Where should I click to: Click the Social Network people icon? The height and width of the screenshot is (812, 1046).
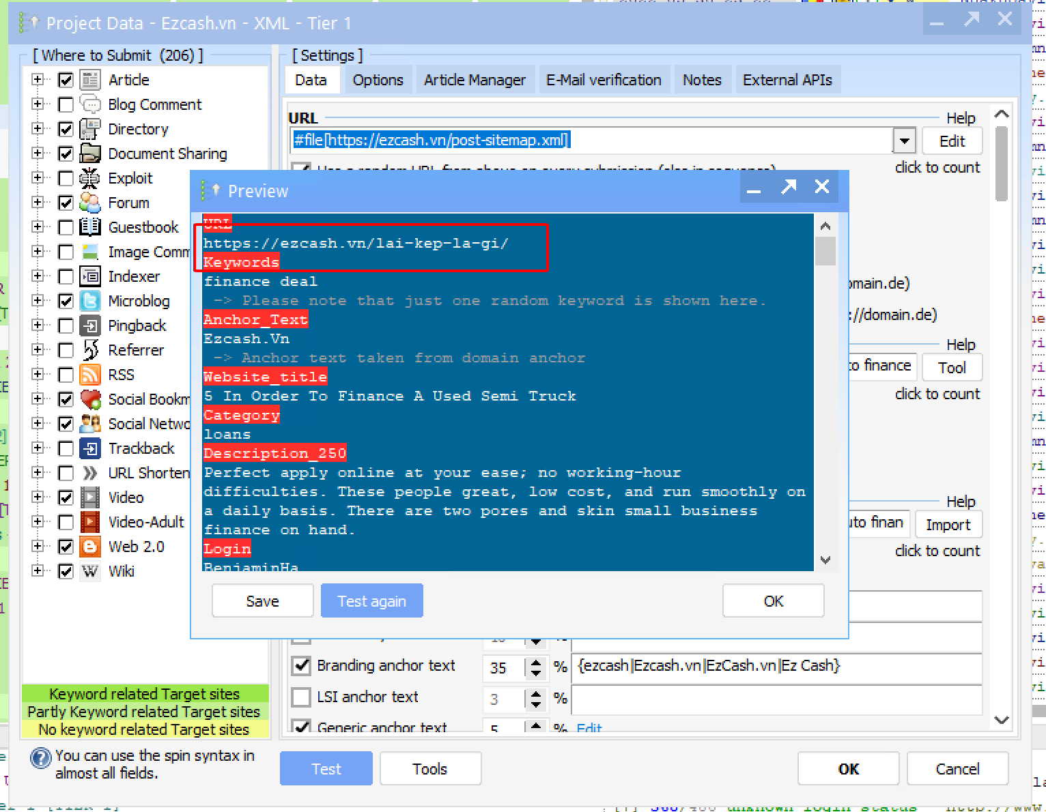[x=90, y=424]
